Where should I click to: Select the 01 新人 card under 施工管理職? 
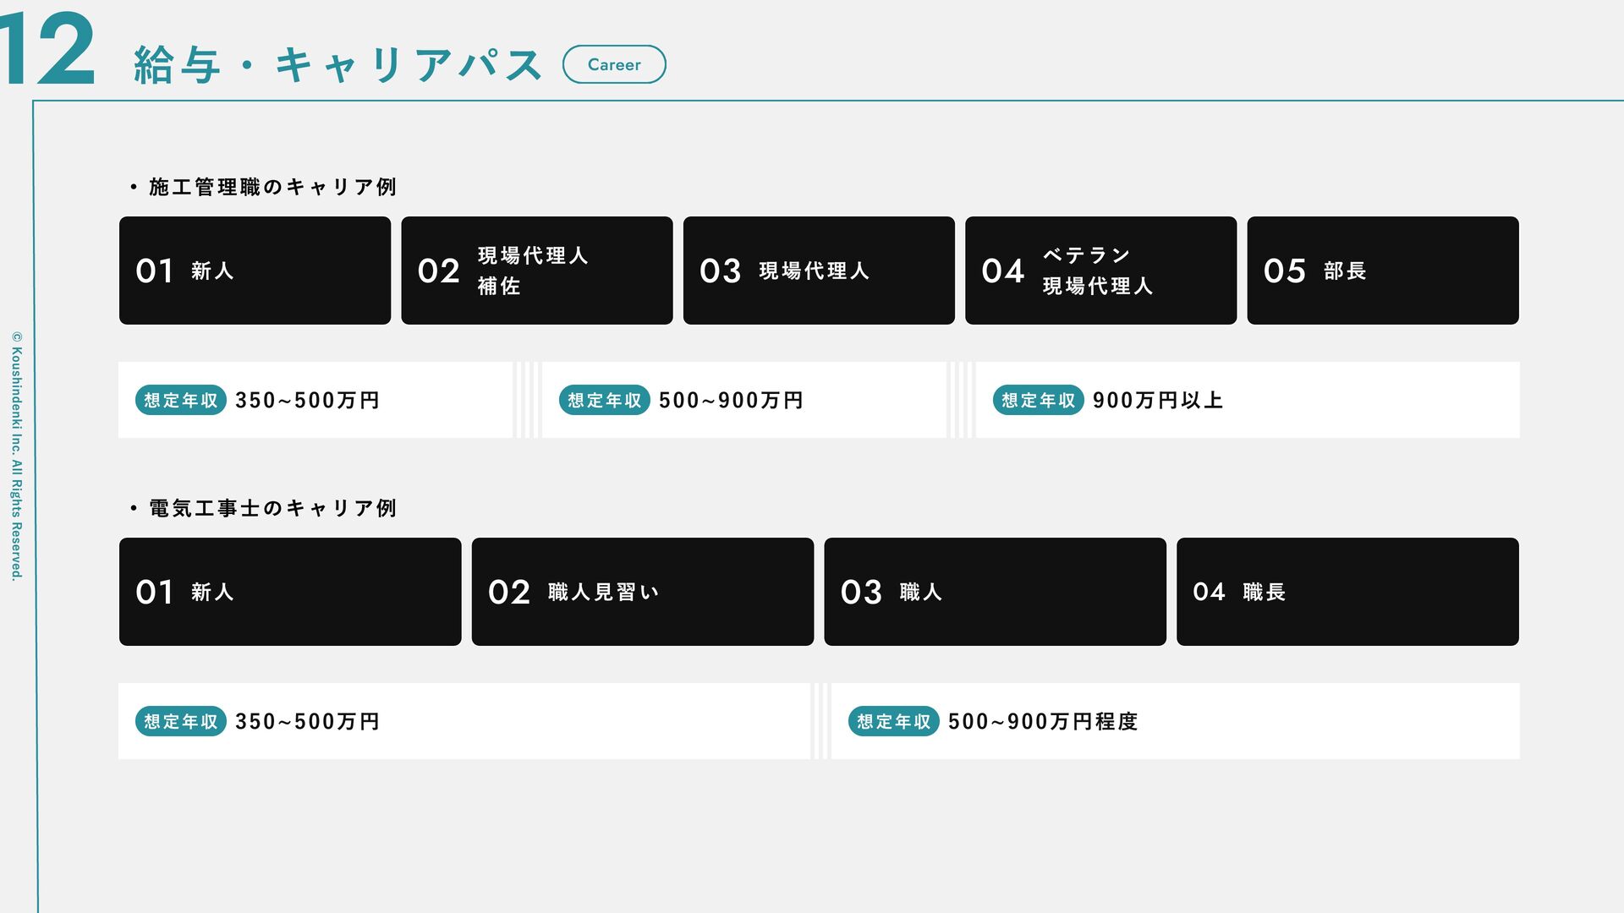pyautogui.click(x=255, y=271)
